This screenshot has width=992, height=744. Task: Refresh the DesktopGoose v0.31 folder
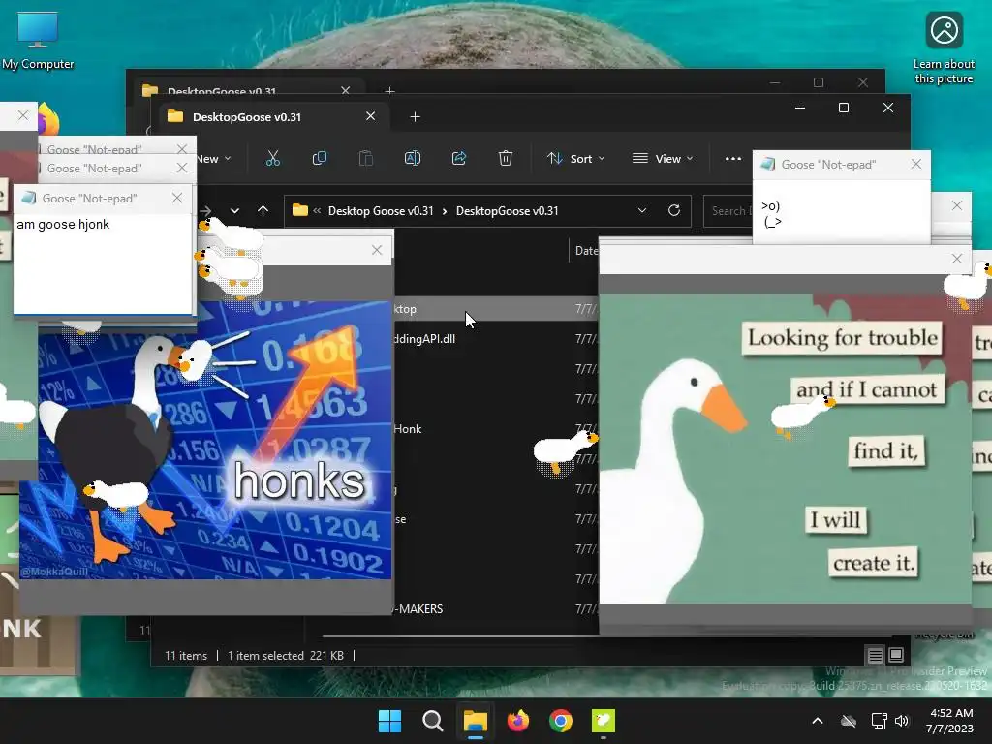[x=674, y=210]
